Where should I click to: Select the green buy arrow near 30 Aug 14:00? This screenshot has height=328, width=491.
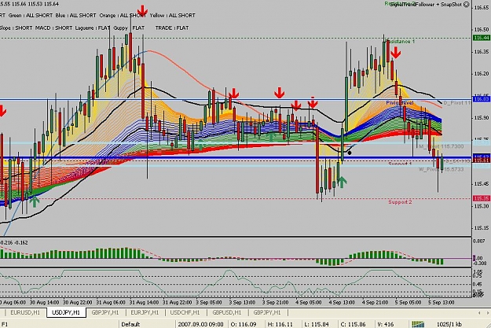(x=35, y=201)
